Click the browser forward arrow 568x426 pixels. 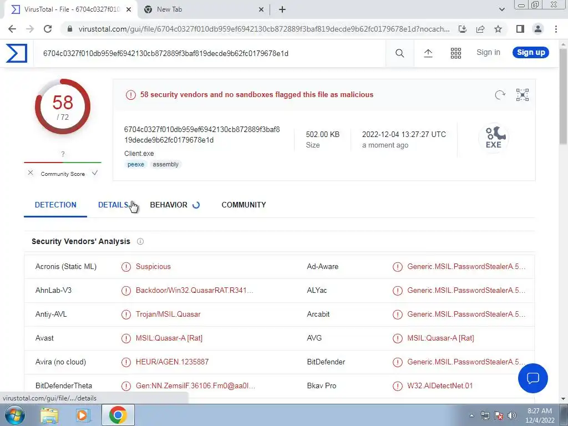(30, 29)
